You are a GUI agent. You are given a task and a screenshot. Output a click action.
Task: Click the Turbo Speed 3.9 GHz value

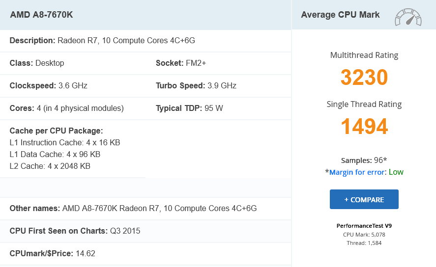coord(222,86)
